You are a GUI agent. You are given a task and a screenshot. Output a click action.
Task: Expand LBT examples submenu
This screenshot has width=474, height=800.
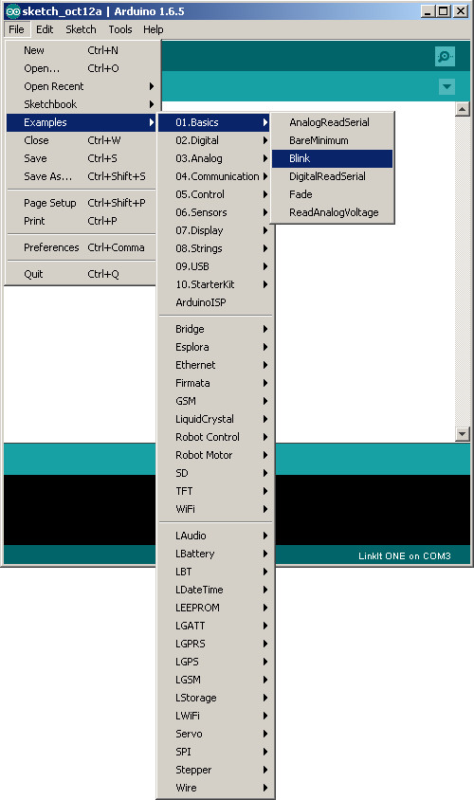pyautogui.click(x=215, y=572)
